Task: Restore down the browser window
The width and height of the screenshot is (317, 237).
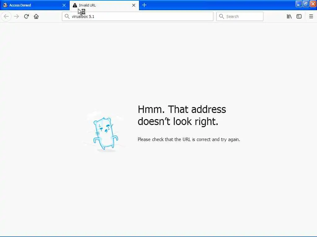Action: [x=306, y=4]
